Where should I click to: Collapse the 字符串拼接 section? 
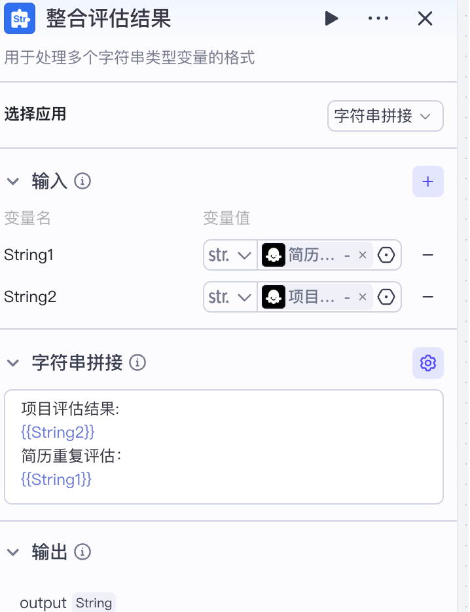(x=13, y=362)
